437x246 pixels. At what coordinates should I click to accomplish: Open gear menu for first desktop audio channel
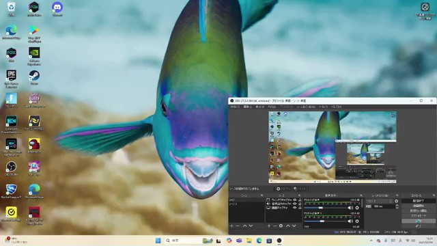357,208
